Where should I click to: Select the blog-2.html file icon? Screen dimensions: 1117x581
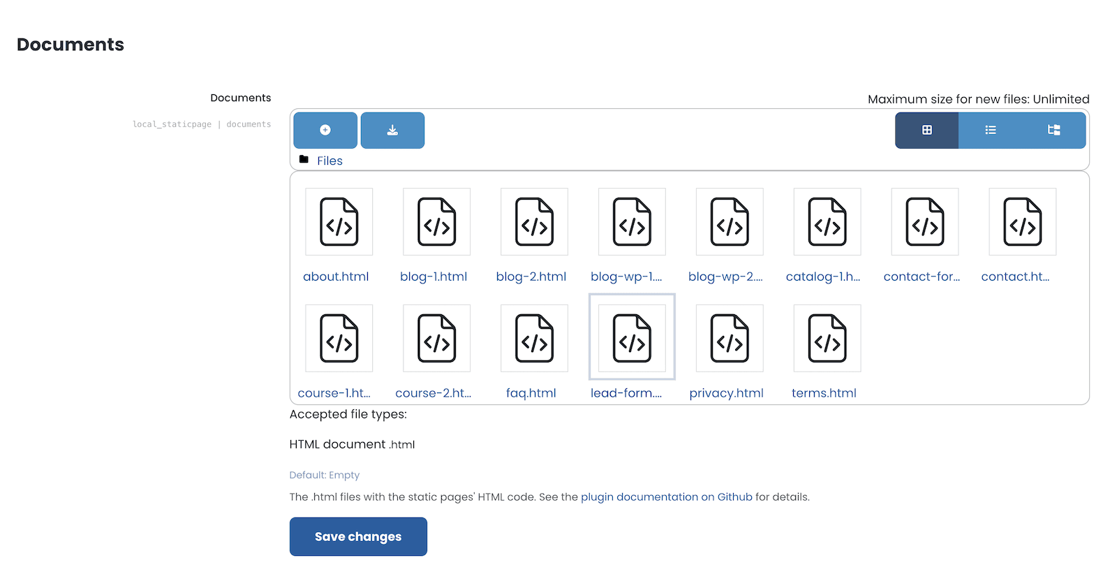tap(535, 221)
